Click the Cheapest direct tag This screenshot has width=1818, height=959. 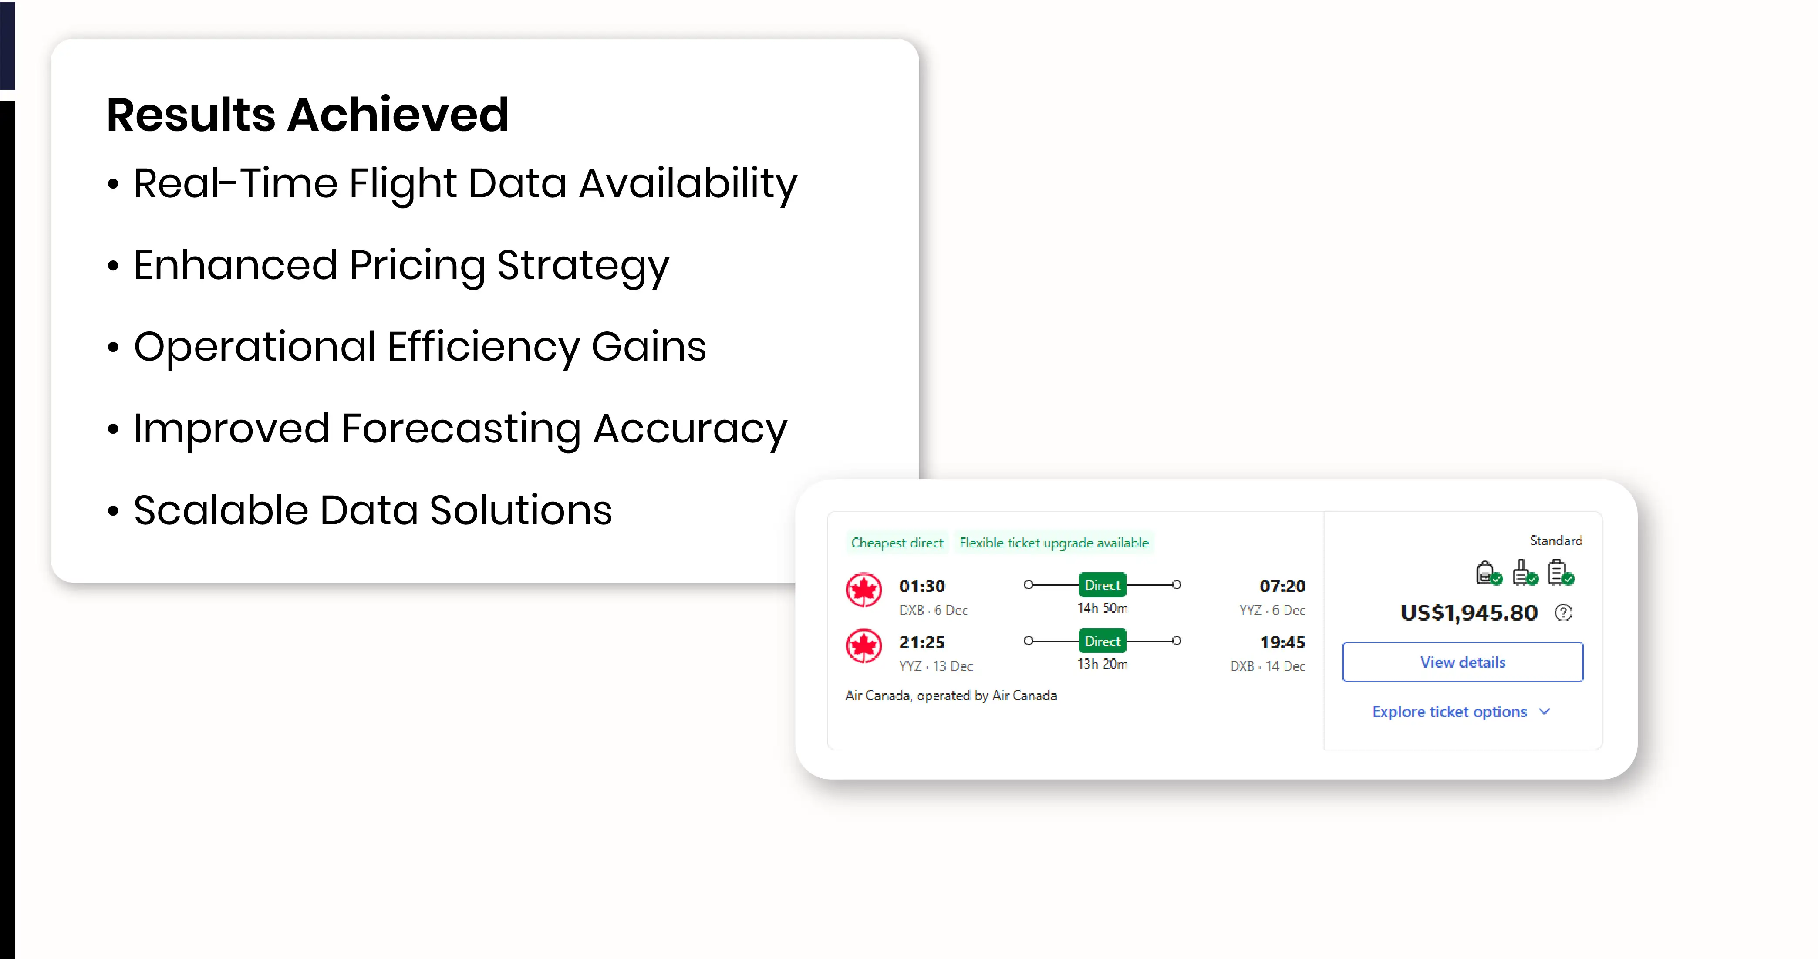point(896,543)
